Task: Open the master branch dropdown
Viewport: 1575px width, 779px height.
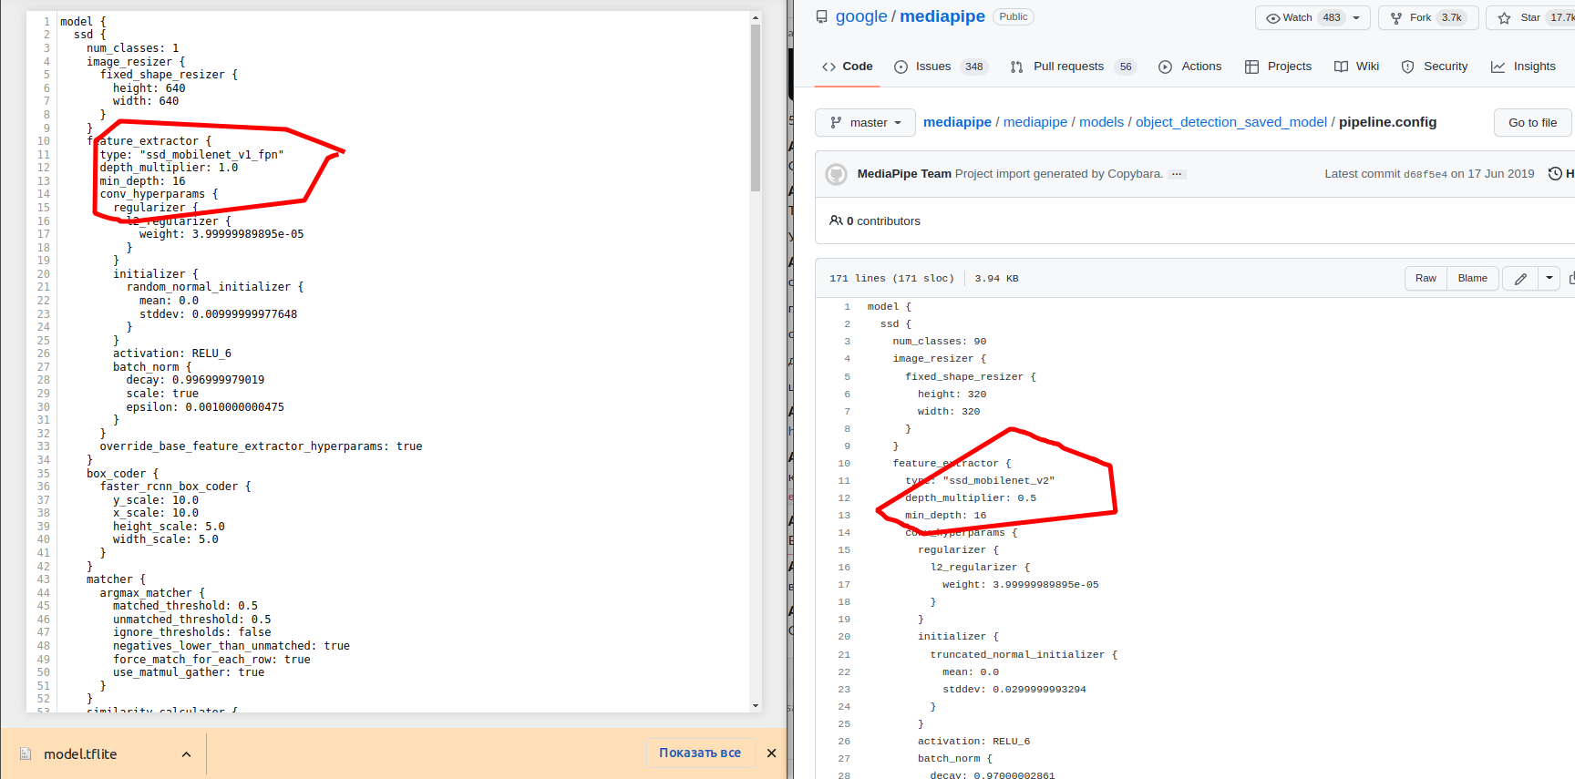Action: coord(865,122)
